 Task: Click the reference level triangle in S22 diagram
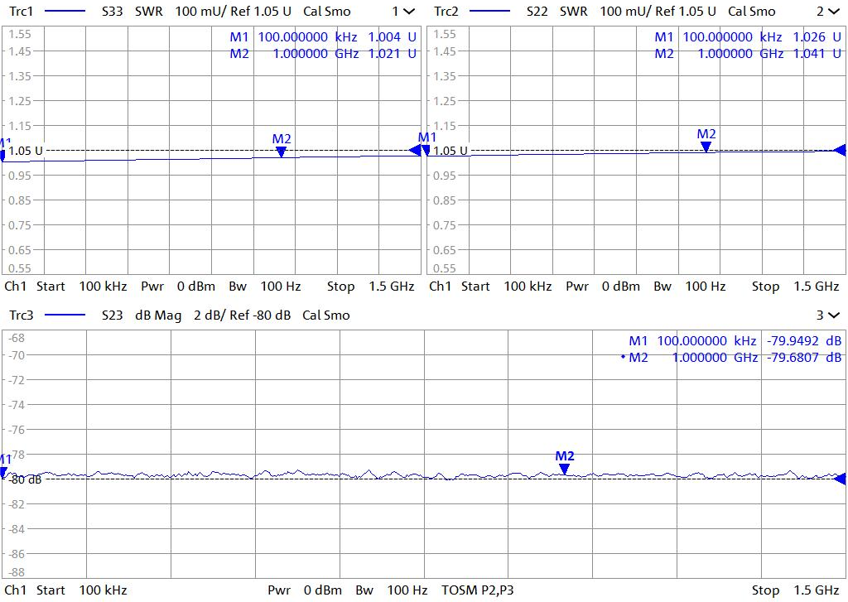pyautogui.click(x=840, y=150)
